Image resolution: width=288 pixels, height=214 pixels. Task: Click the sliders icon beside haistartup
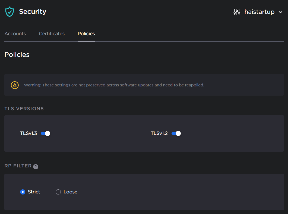pos(237,12)
